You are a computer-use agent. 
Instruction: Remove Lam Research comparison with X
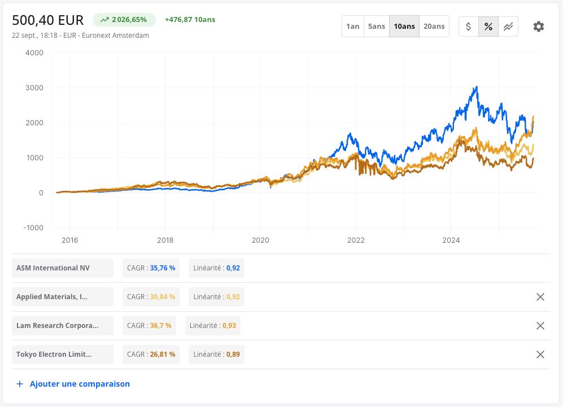pyautogui.click(x=540, y=326)
